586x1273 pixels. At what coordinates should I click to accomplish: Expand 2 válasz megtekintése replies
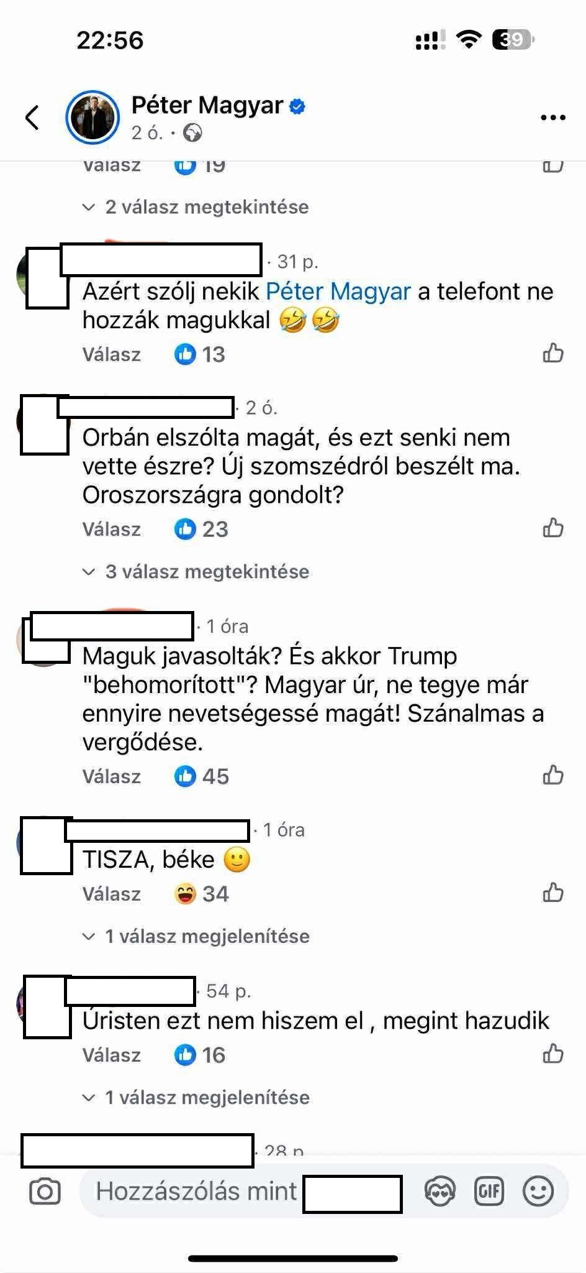tap(196, 207)
